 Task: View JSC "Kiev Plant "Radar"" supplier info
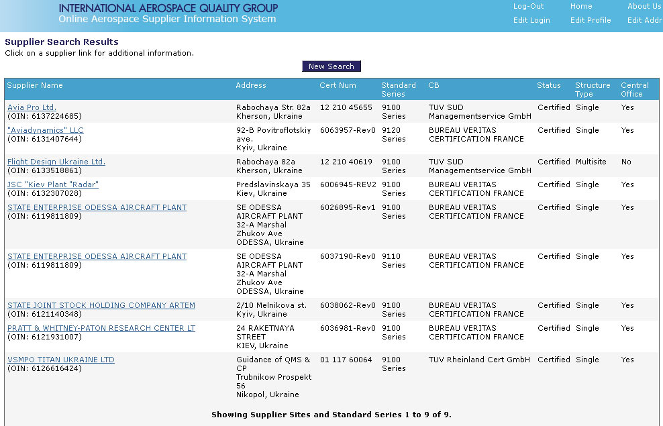(x=52, y=184)
